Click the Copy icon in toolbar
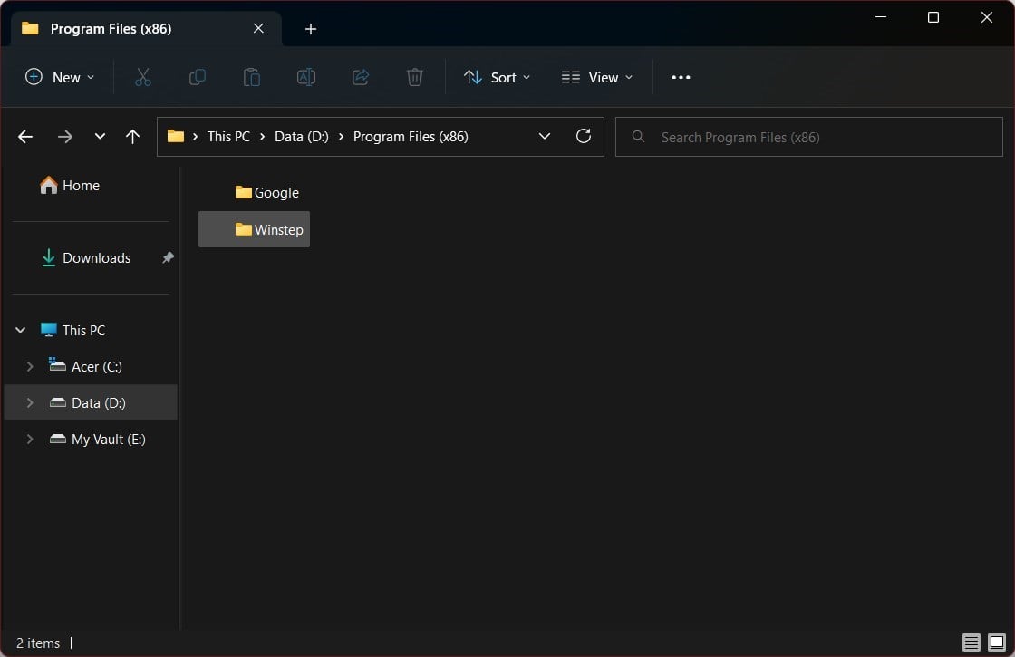Viewport: 1015px width, 657px height. [x=197, y=77]
